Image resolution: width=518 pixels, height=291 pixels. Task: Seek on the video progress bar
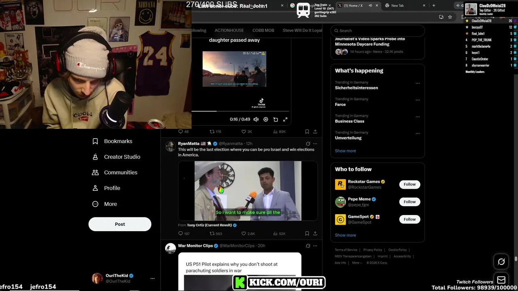coord(240,111)
